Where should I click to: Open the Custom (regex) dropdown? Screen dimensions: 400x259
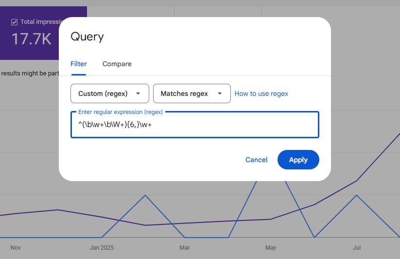[109, 93]
